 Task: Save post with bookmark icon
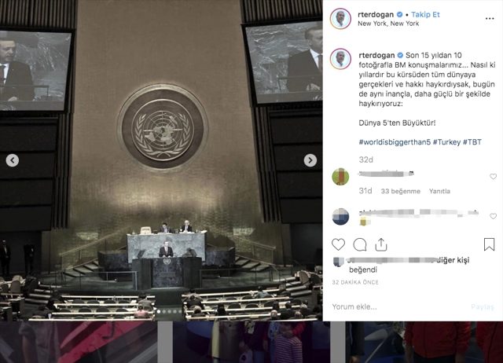coord(489,244)
